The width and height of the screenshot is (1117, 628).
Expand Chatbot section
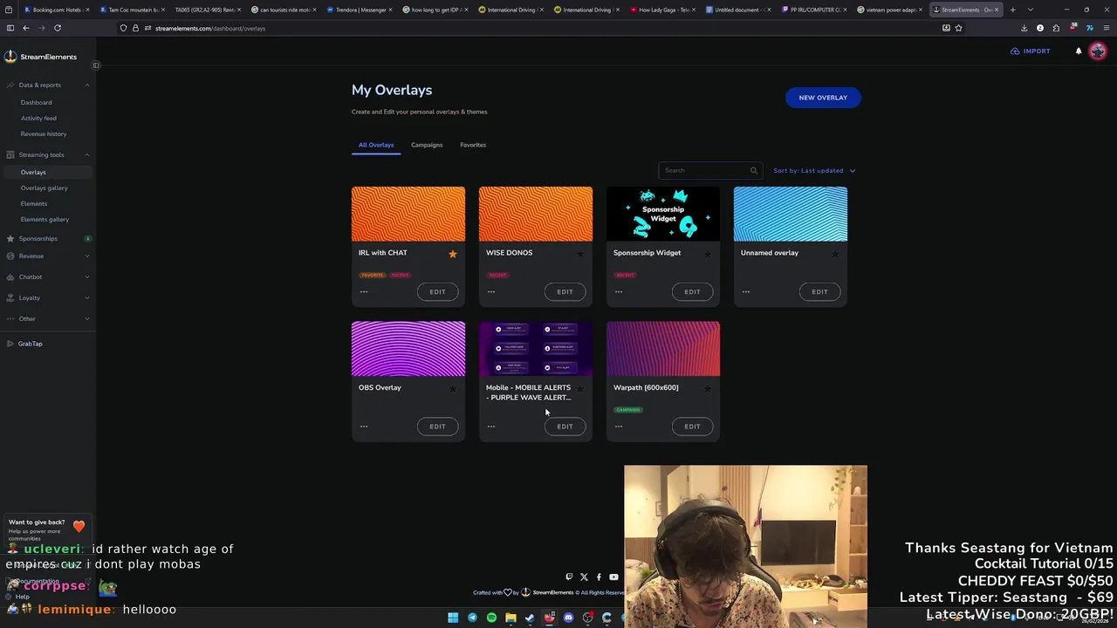(x=87, y=277)
